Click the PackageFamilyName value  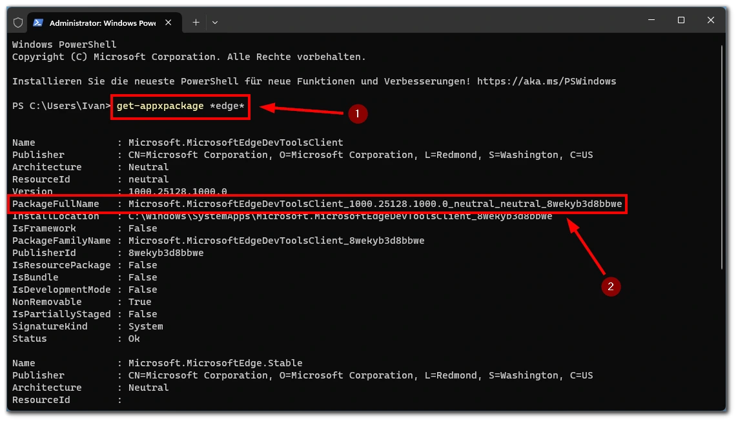(x=276, y=241)
